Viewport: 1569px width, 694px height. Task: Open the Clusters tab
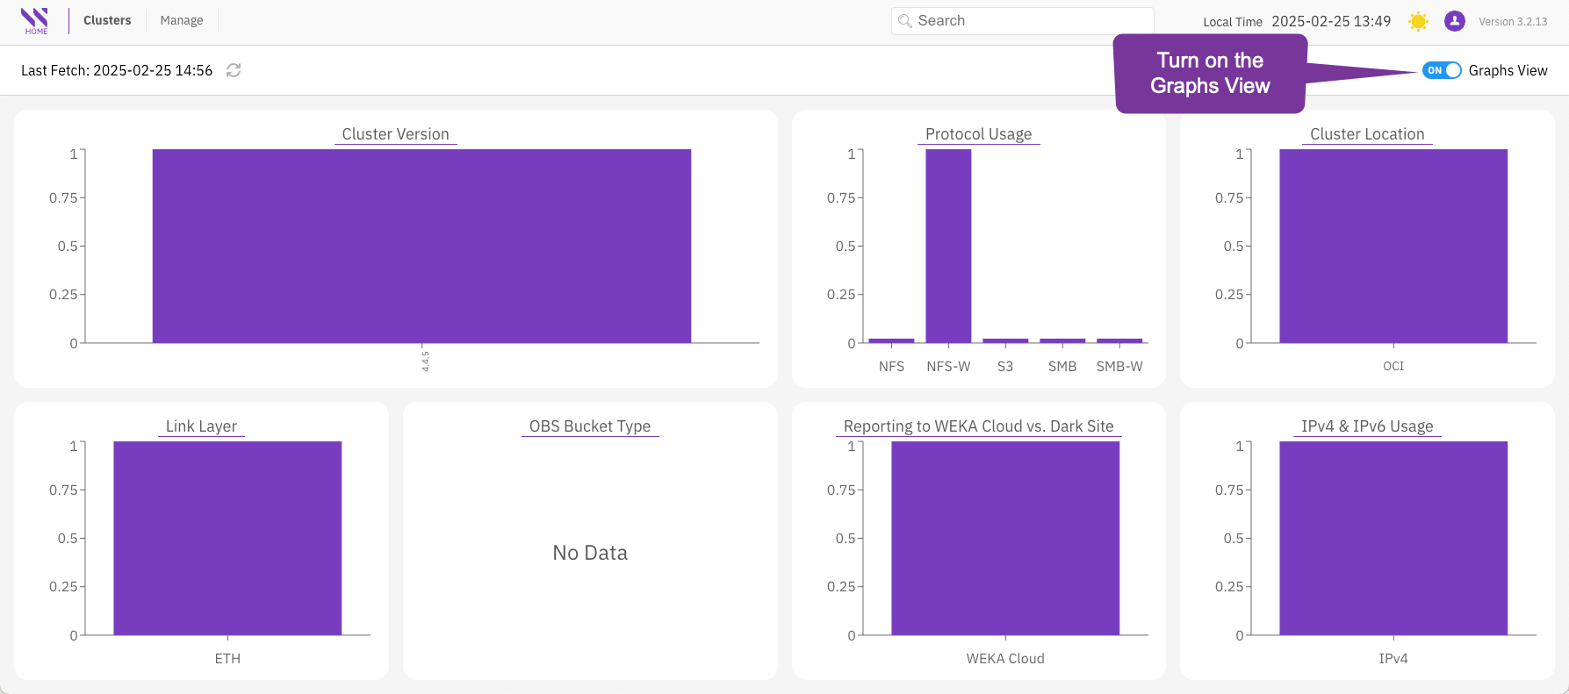point(107,20)
